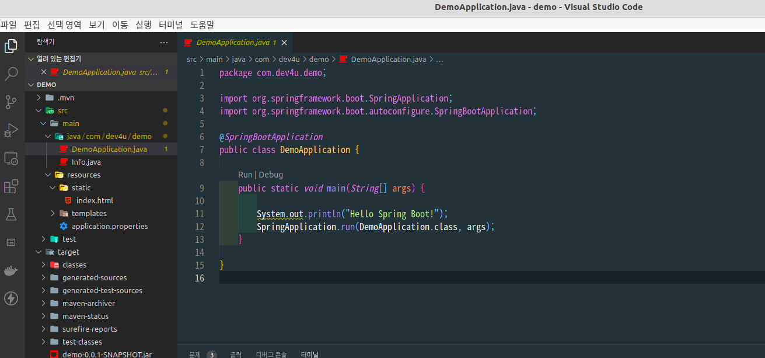Collapse the open editors section
The image size is (765, 358).
(x=30, y=59)
